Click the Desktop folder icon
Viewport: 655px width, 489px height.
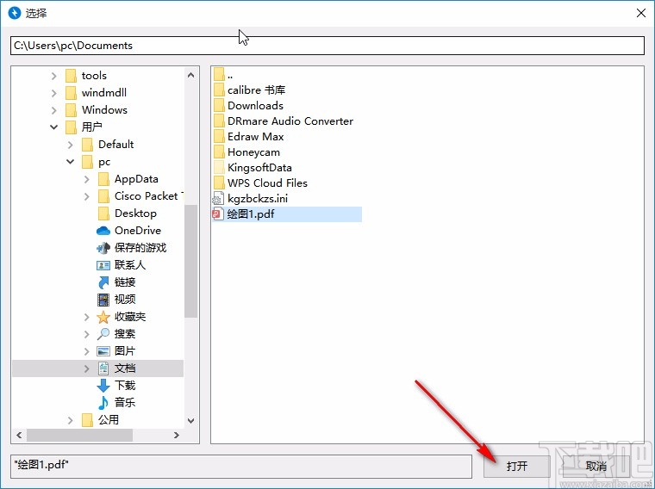pyautogui.click(x=103, y=214)
